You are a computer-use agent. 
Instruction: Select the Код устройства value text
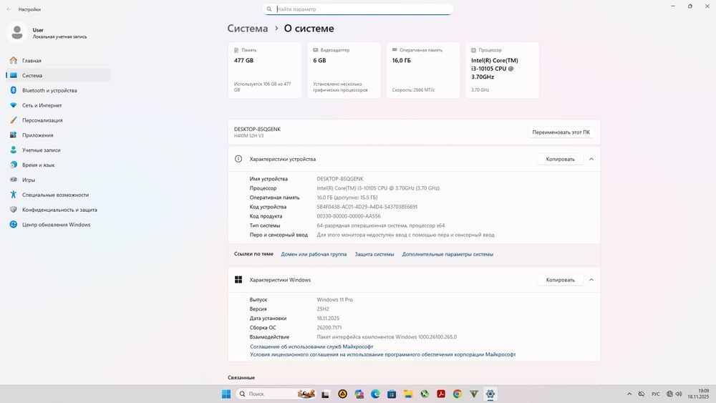point(367,207)
